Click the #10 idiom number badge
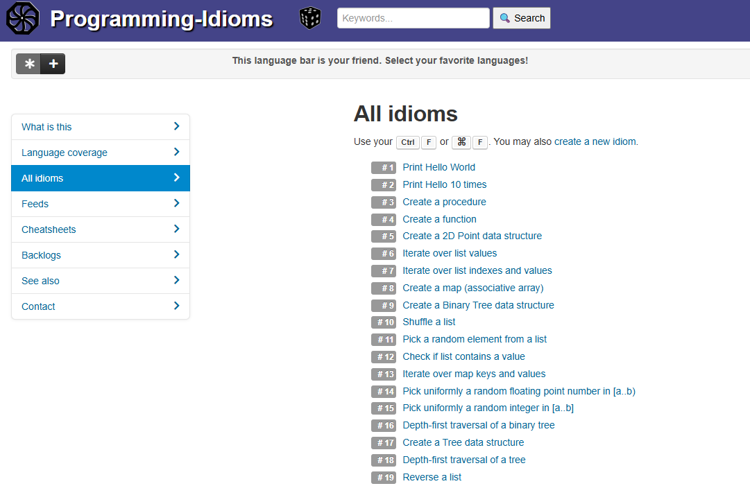Image resolution: width=750 pixels, height=486 pixels. point(384,322)
